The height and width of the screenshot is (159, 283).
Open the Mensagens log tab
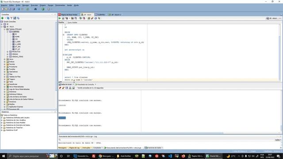pos(62,148)
